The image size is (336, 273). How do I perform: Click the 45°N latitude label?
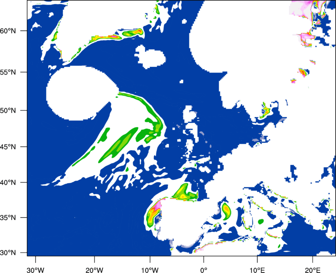(x=8, y=147)
